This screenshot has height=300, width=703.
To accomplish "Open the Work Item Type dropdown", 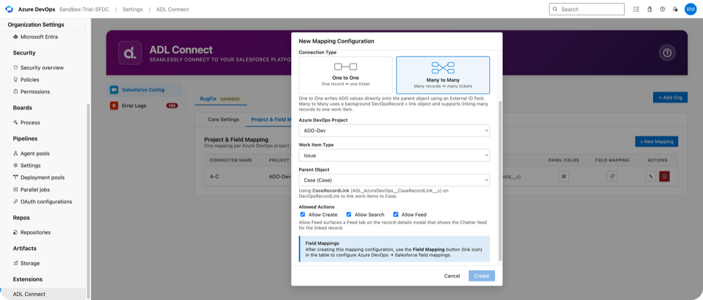I will pyautogui.click(x=394, y=155).
